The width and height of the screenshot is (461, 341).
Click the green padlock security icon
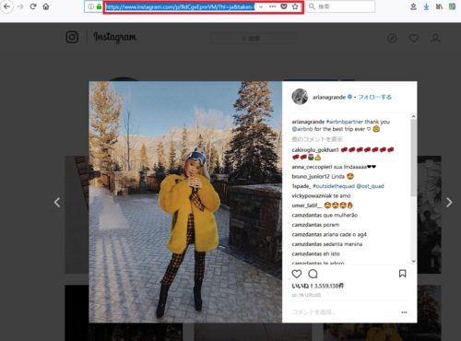tap(99, 6)
